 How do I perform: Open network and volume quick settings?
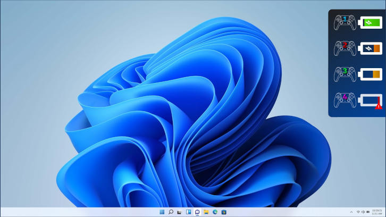pyautogui.click(x=361, y=212)
